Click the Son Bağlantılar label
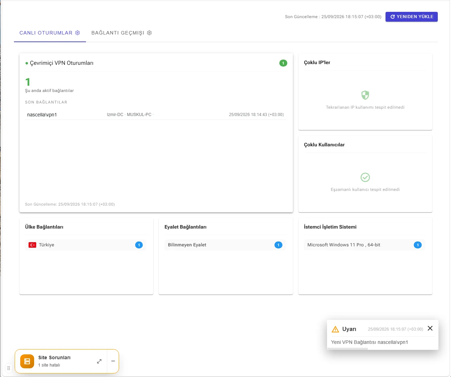 (x=46, y=102)
